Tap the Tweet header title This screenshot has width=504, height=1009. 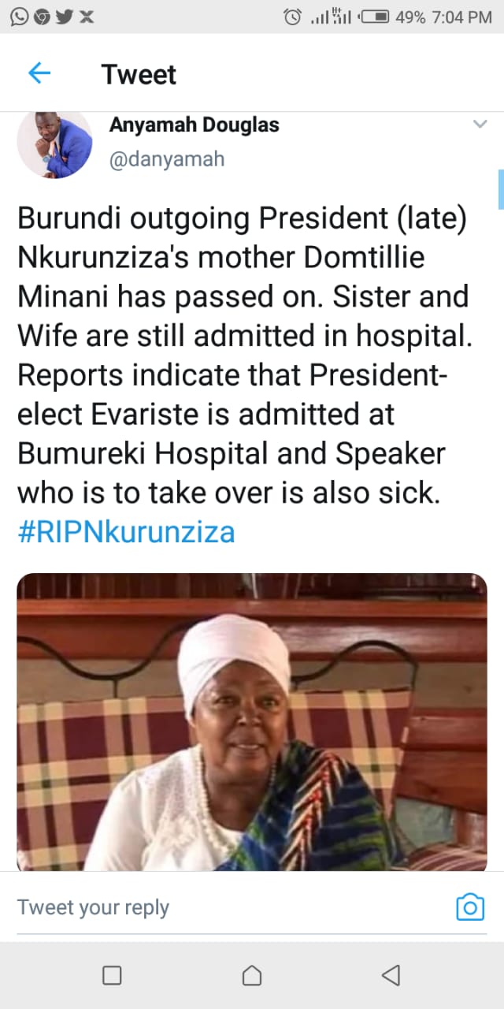(139, 74)
